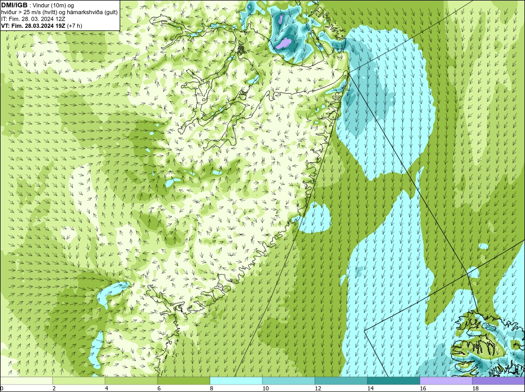
Task: Click the 0–2 m/s pale cream legend swatch
Action: pyautogui.click(x=26, y=380)
